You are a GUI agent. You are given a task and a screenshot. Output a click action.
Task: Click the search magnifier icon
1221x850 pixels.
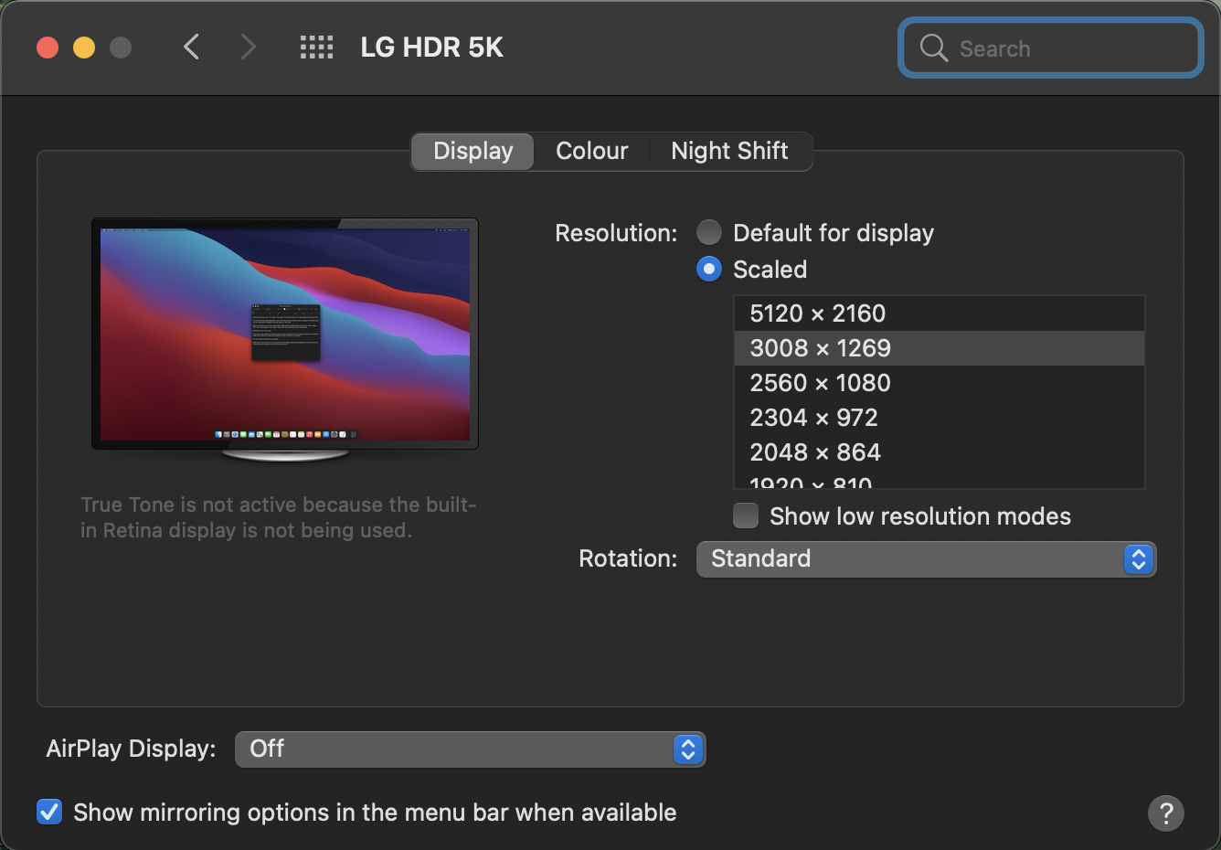point(933,48)
